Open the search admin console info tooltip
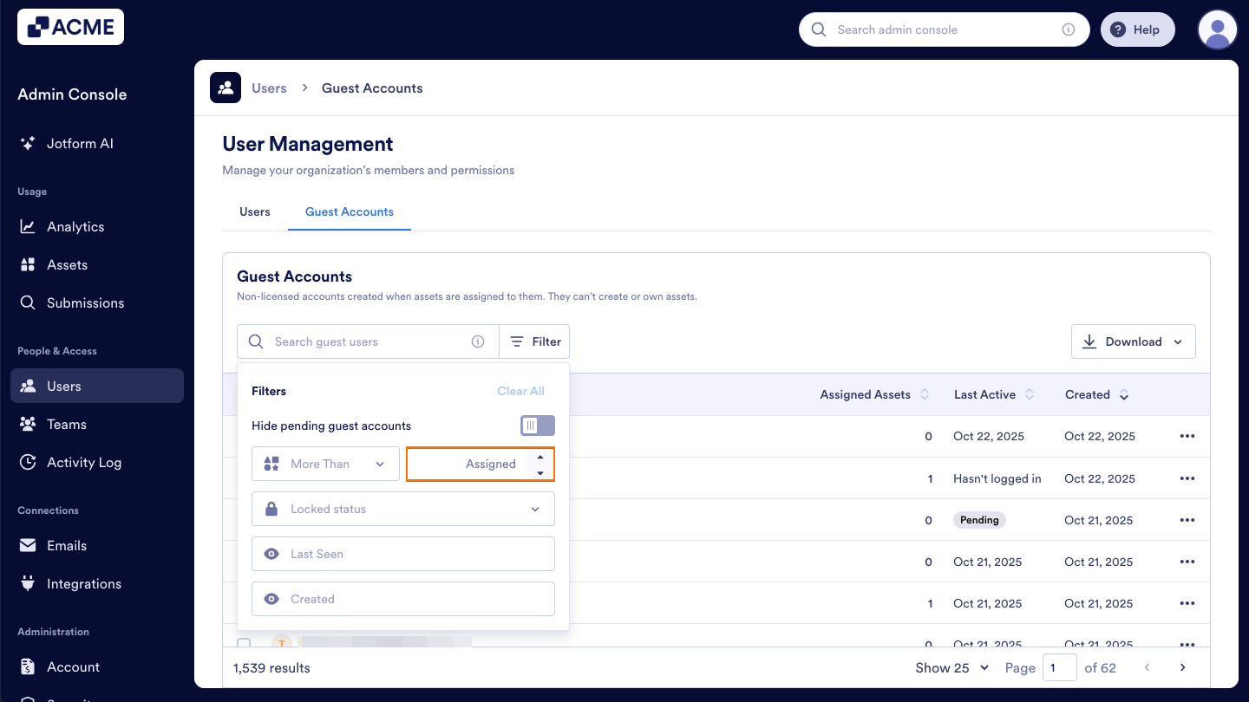The width and height of the screenshot is (1249, 702). pos(1068,29)
